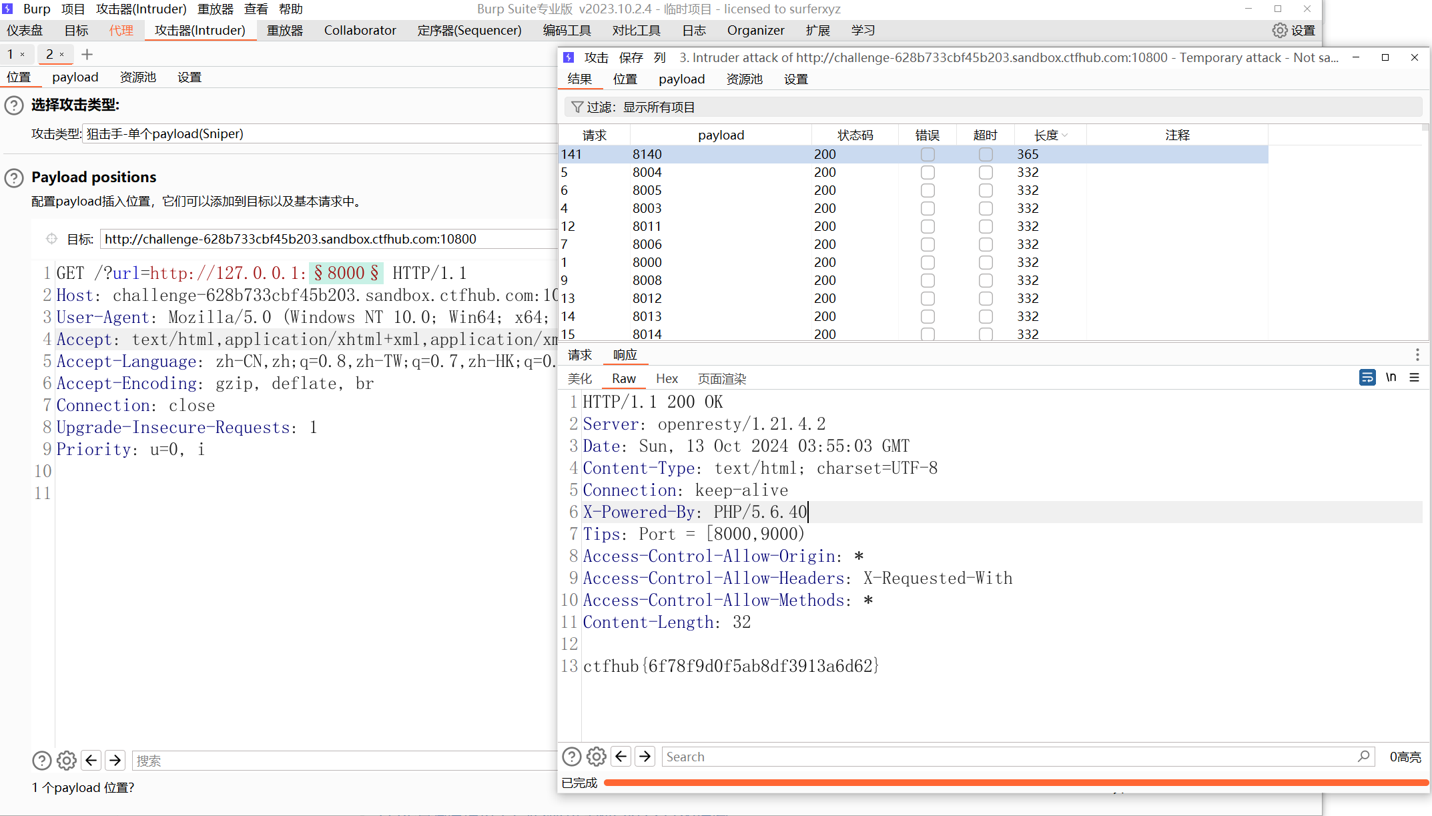1432x816 pixels.
Task: Click the 搜索 field under request editor
Action: tap(345, 761)
